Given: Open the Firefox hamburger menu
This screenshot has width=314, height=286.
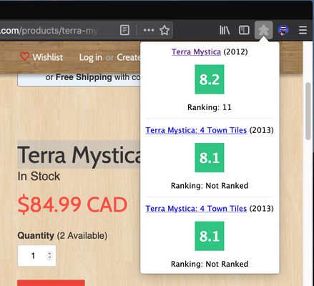Looking at the screenshot, I should [x=303, y=30].
